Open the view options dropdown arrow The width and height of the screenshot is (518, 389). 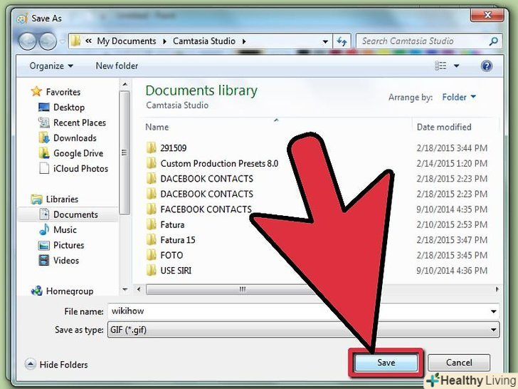(456, 66)
